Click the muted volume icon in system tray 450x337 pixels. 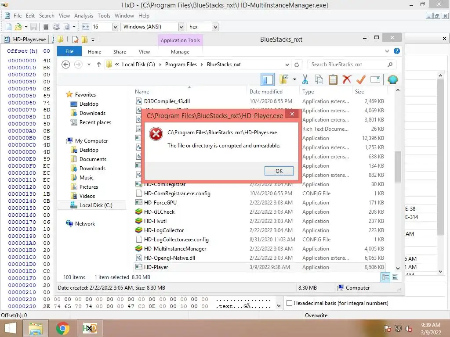(x=409, y=329)
